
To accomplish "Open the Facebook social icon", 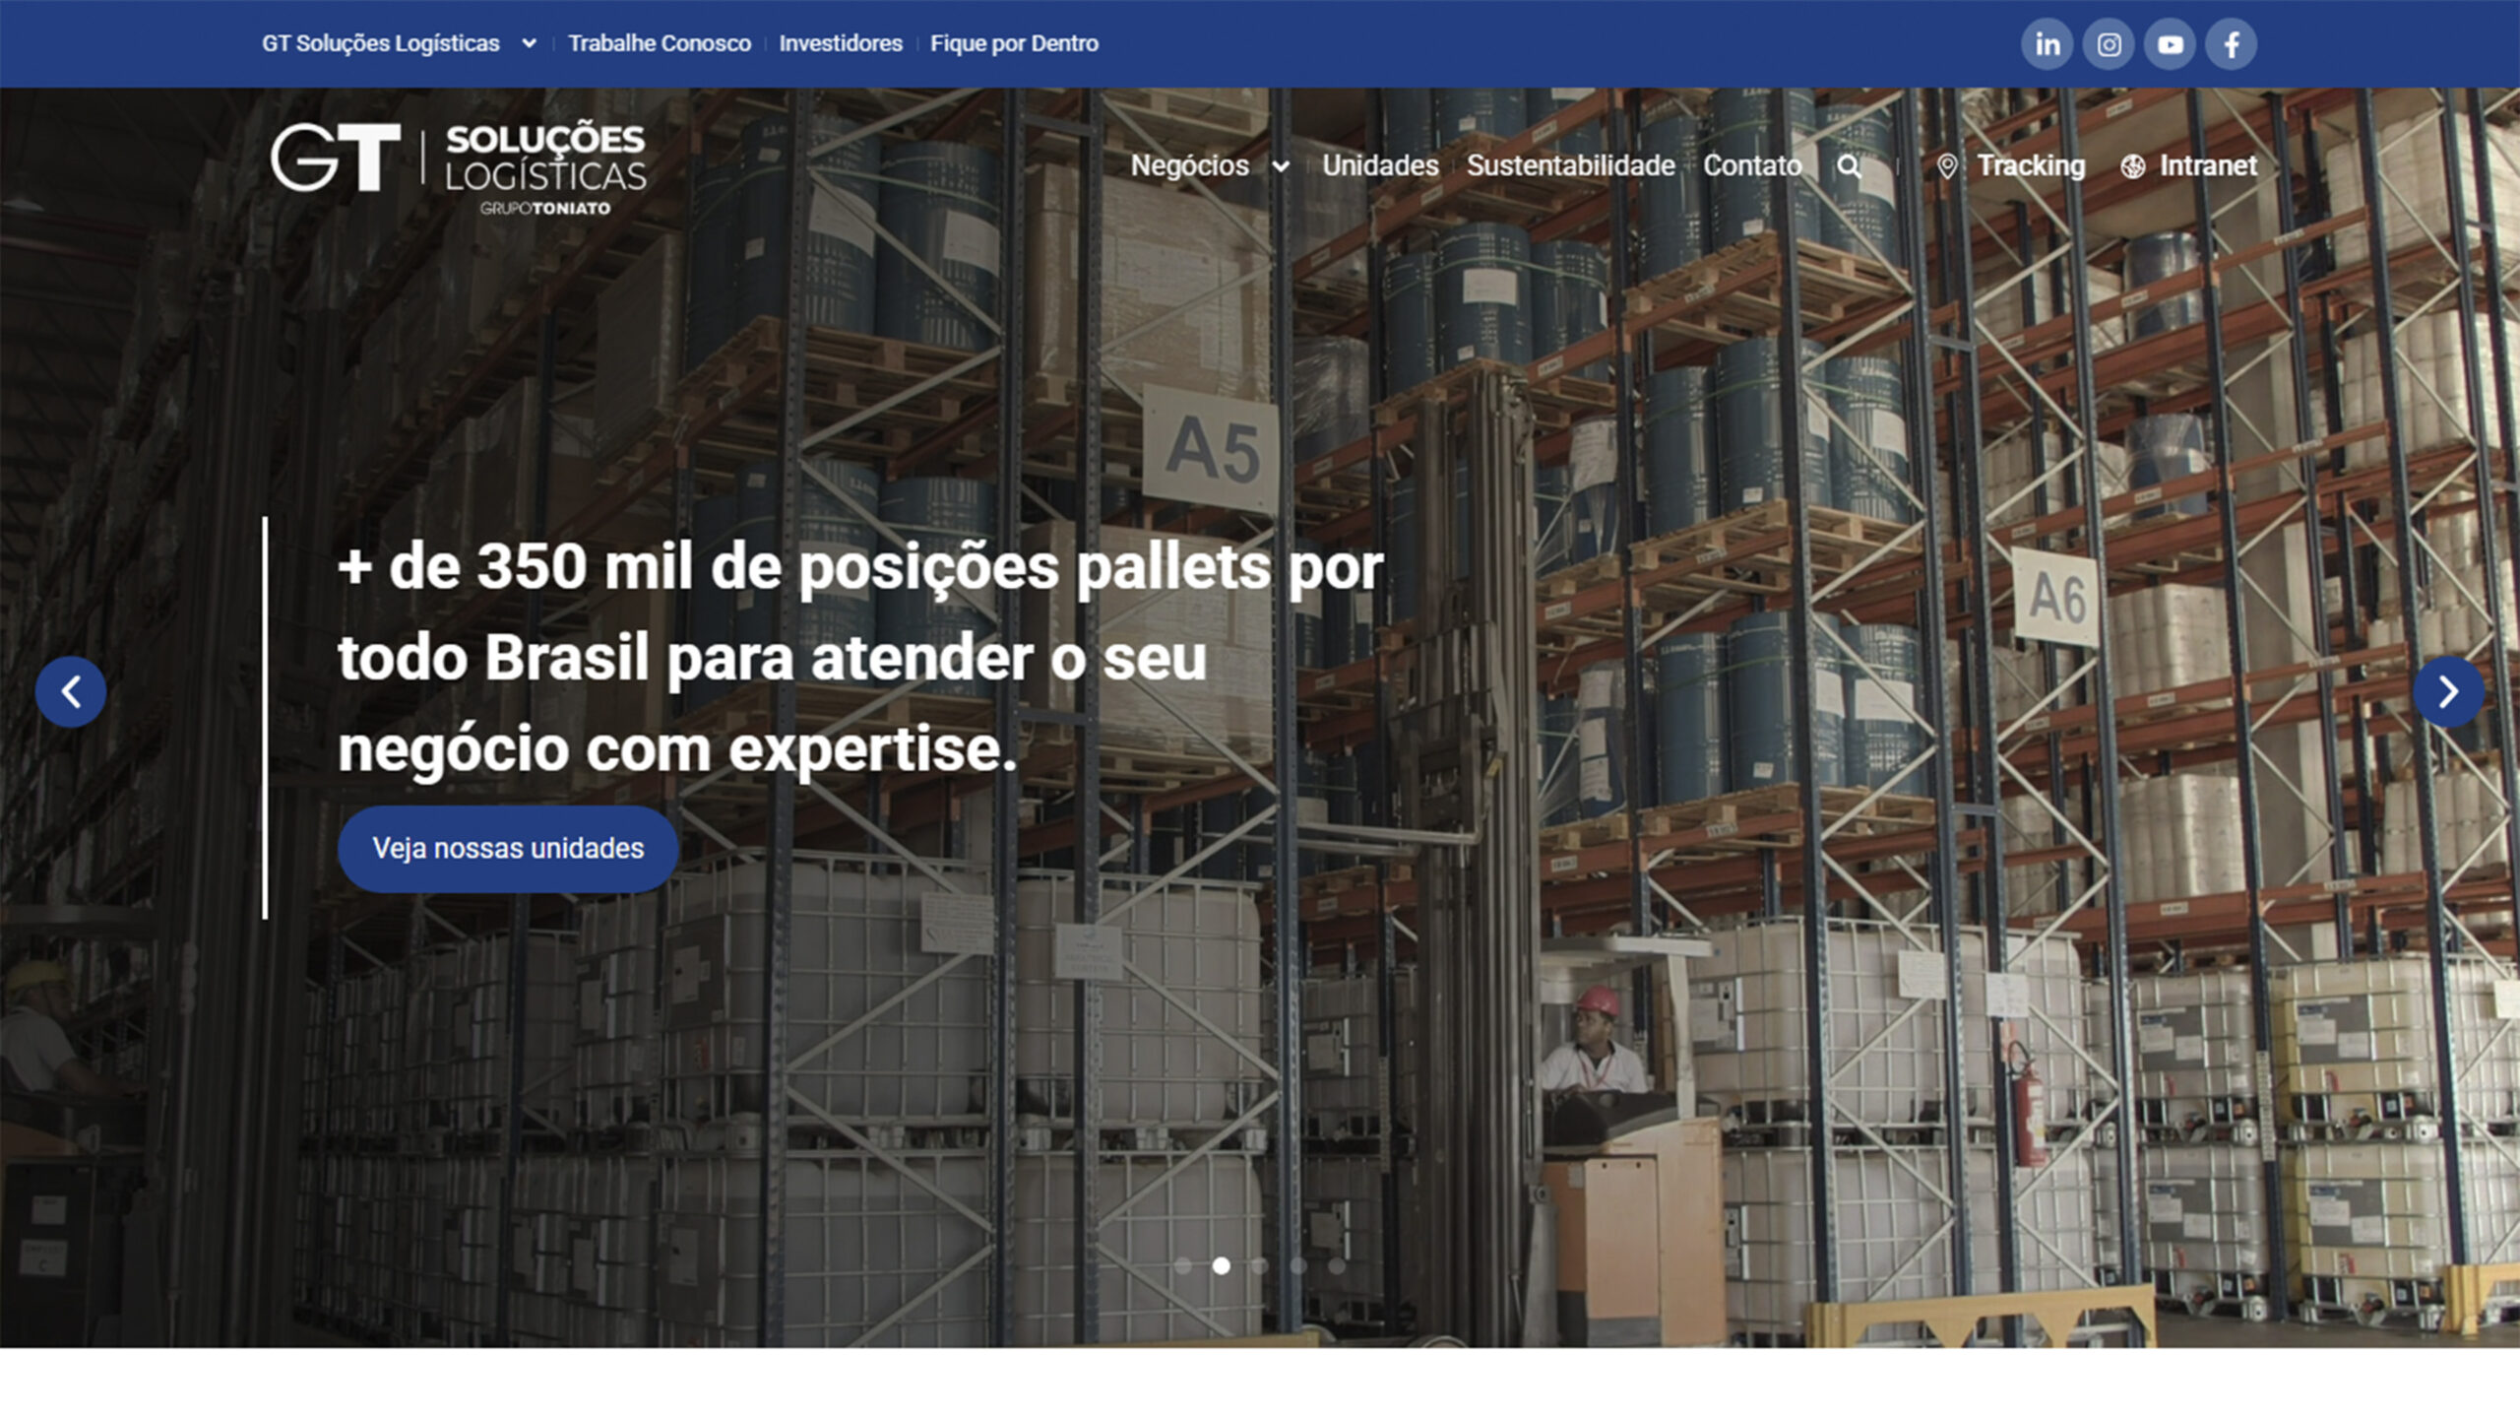I will 2232,44.
